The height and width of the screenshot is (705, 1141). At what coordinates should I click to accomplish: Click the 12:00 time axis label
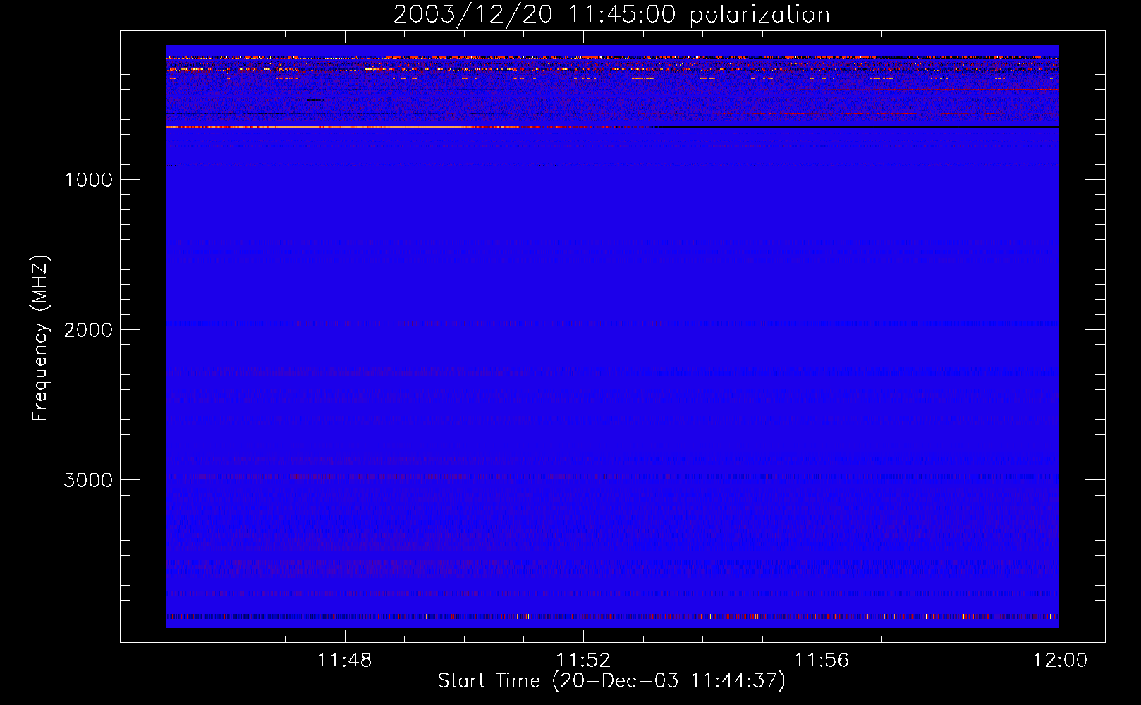point(1060,661)
